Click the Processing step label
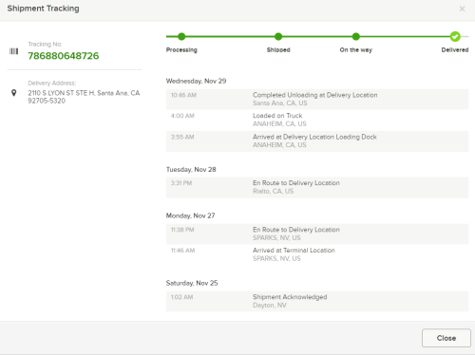The width and height of the screenshot is (475, 355). point(181,50)
